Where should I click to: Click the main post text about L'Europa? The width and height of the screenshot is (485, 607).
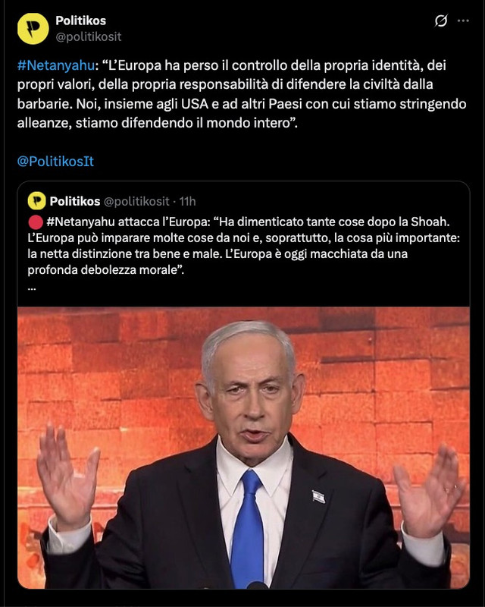(242, 94)
